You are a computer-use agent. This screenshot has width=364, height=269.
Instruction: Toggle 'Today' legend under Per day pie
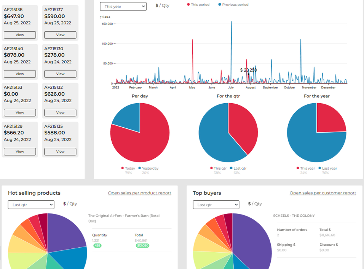coord(127,168)
